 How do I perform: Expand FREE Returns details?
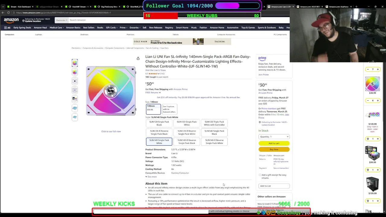point(153,93)
